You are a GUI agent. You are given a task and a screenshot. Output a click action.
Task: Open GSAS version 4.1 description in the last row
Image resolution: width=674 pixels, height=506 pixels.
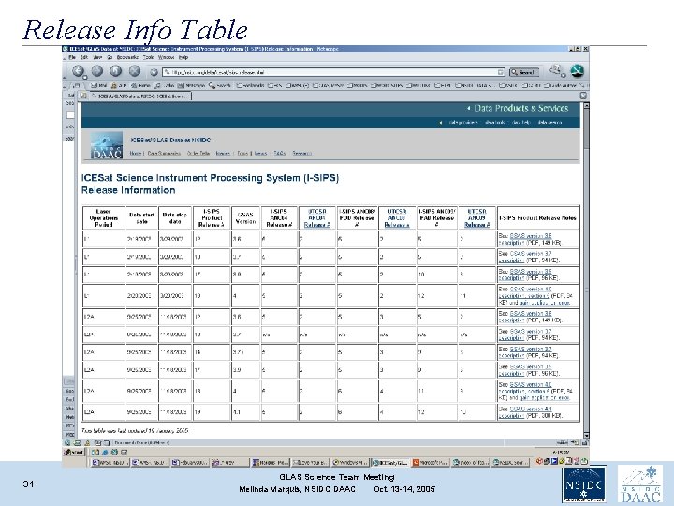[x=525, y=412]
